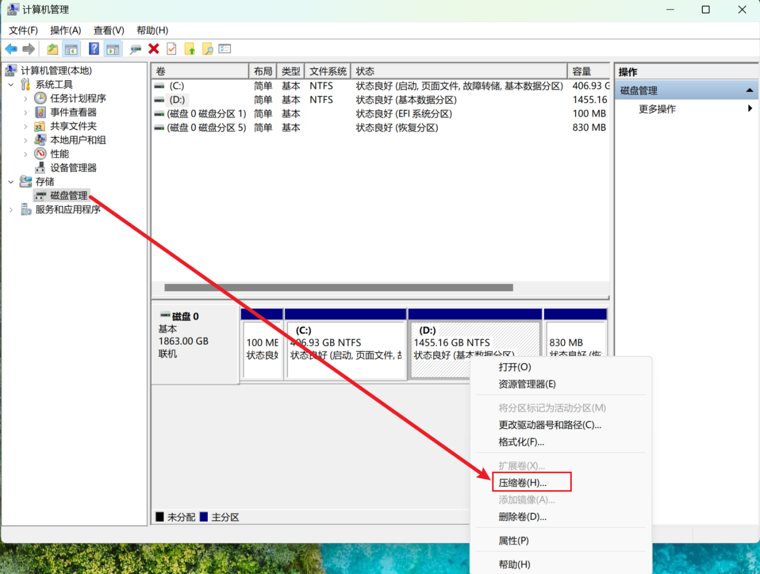Select 压缩卷(H)... from context menu
The width and height of the screenshot is (760, 574).
[522, 482]
